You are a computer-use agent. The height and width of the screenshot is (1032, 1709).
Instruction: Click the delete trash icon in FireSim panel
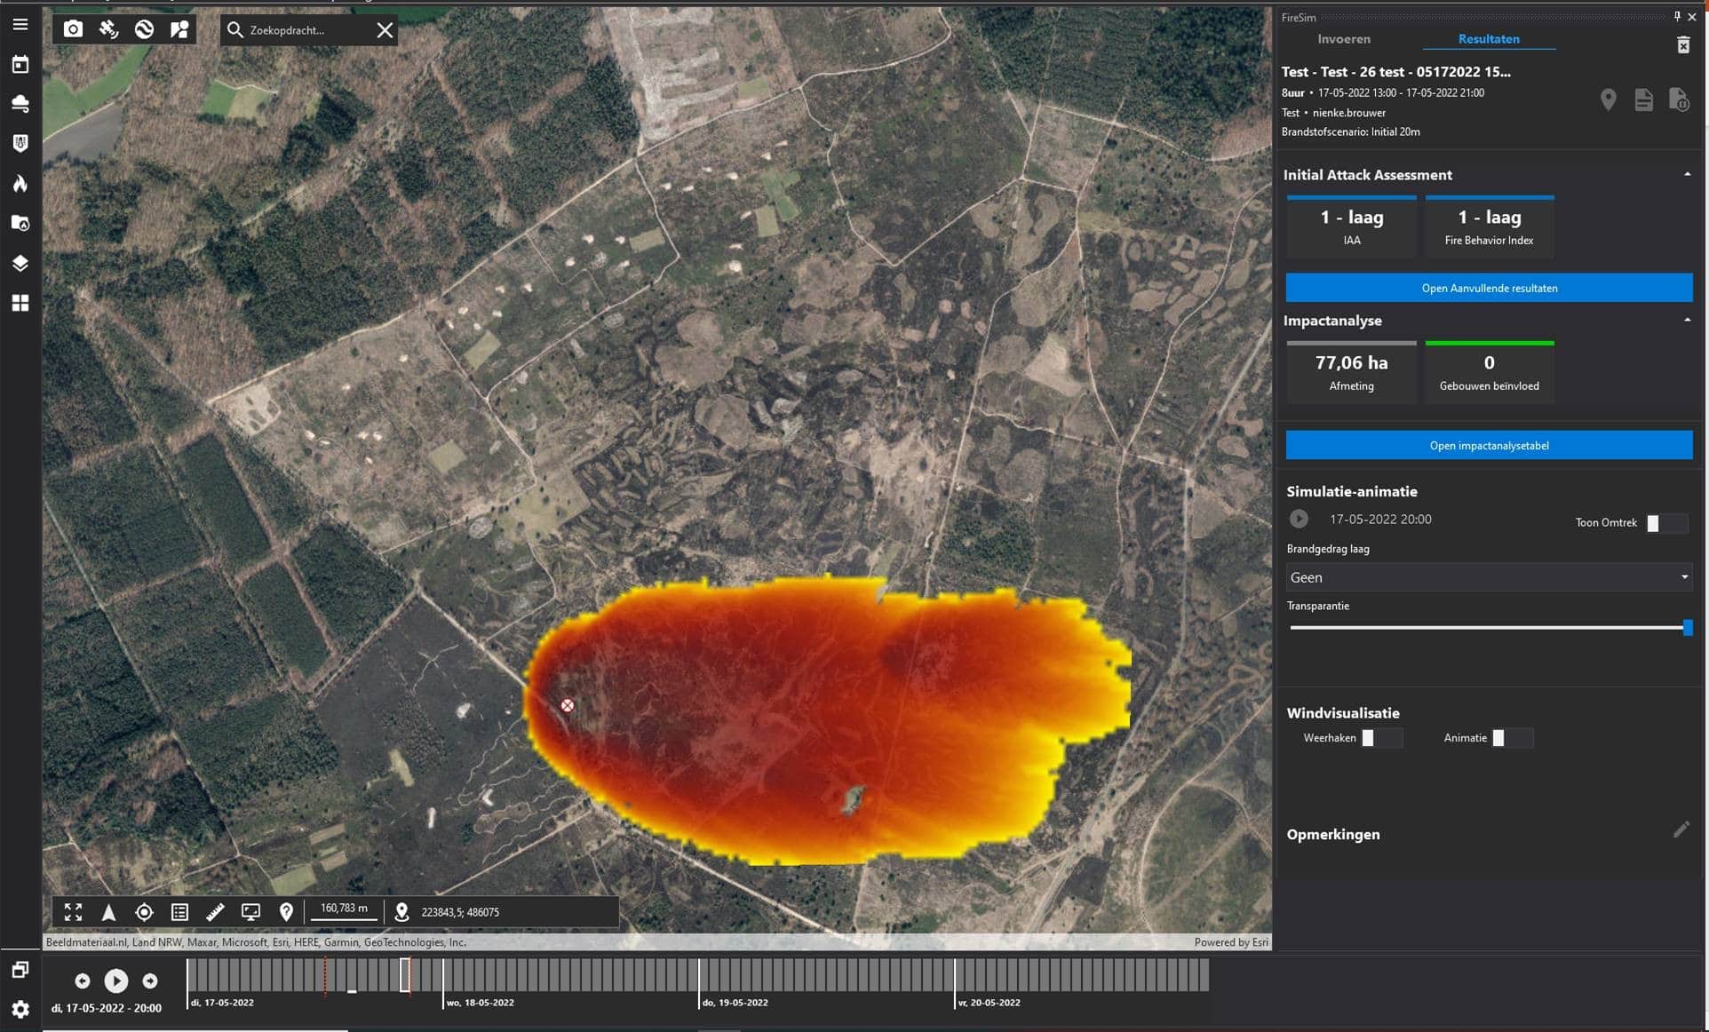1682,45
